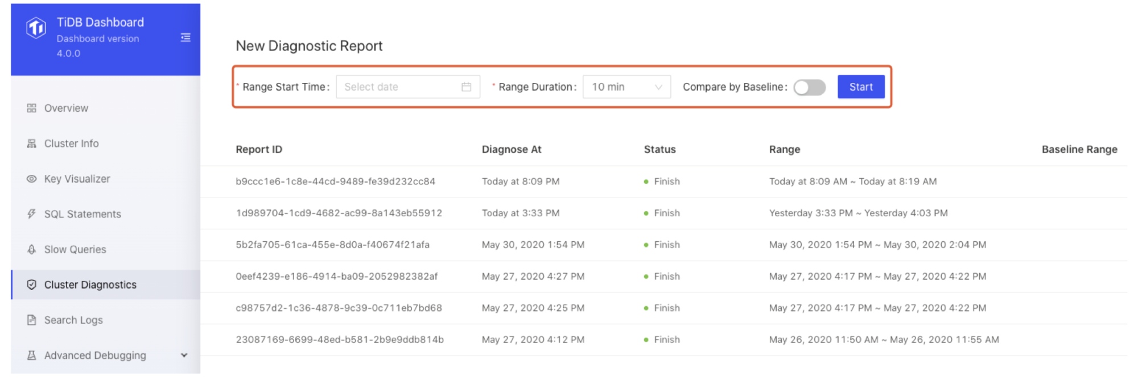Click the Overview grid icon
The height and width of the screenshot is (378, 1138).
(x=31, y=108)
